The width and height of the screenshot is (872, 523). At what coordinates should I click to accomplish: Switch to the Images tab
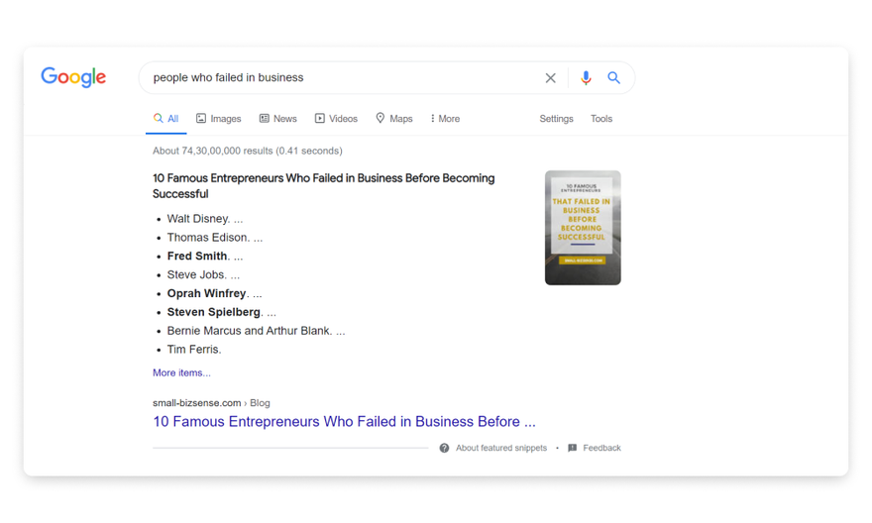(x=219, y=119)
